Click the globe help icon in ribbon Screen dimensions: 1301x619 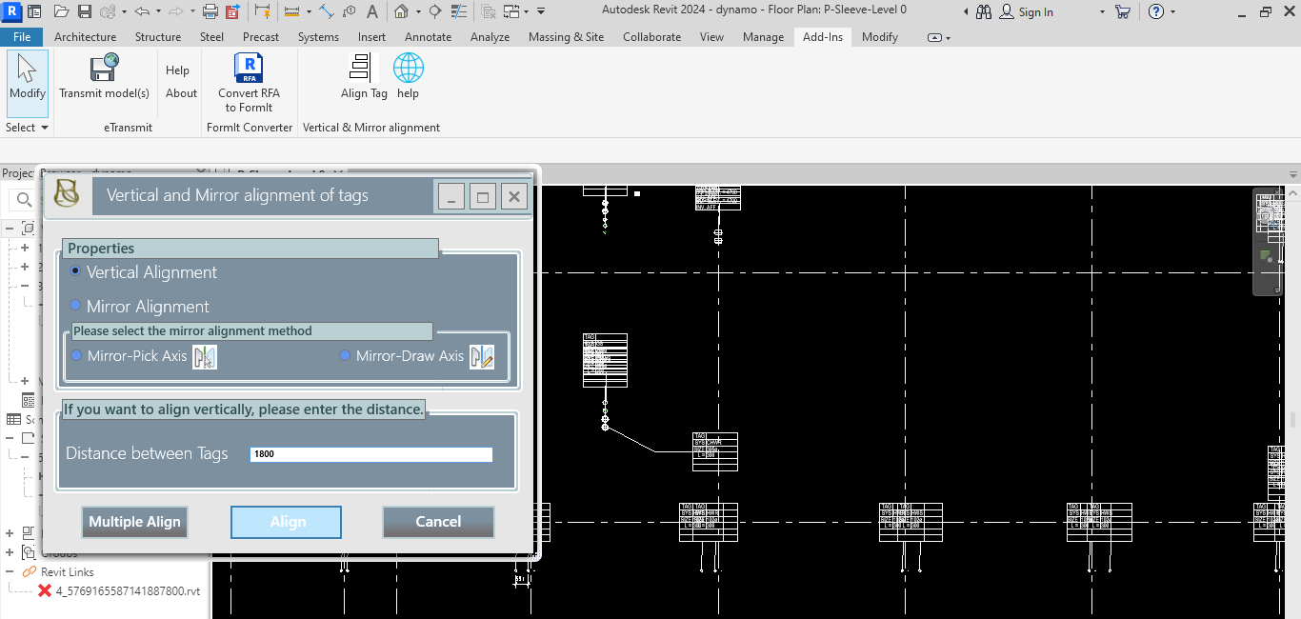click(x=408, y=75)
